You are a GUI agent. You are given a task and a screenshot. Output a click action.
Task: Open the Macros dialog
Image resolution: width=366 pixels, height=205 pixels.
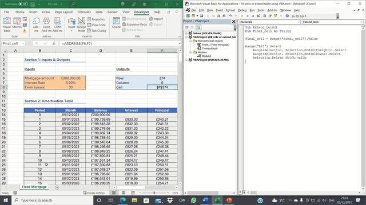[x=17, y=23]
